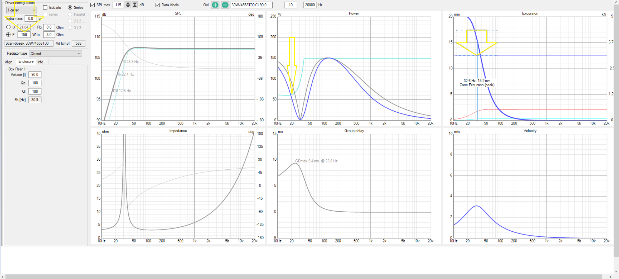The height and width of the screenshot is (279, 619).
Task: Click the SPL max autoscale icon
Action: tap(135, 5)
